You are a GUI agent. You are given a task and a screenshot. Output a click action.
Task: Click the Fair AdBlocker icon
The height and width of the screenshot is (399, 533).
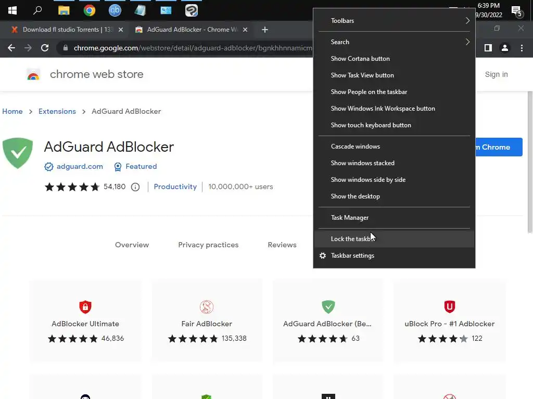[207, 307]
